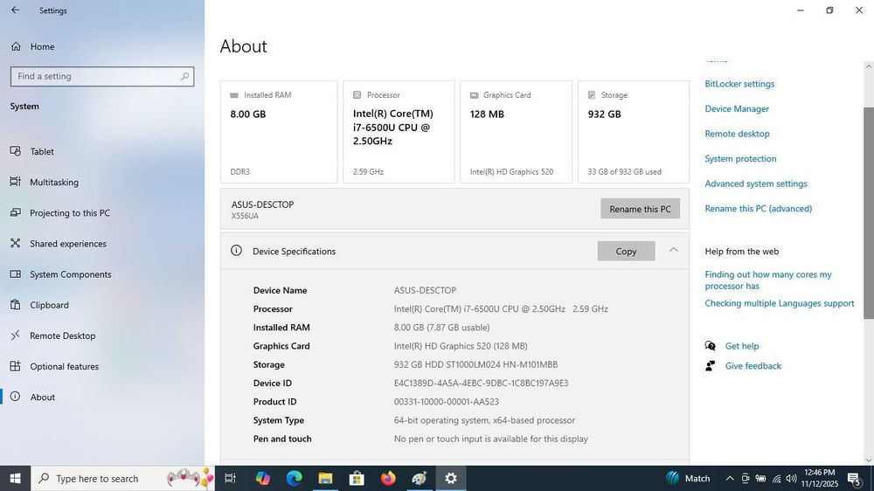
Task: Click the Pen and touch value text
Action: tap(490, 439)
